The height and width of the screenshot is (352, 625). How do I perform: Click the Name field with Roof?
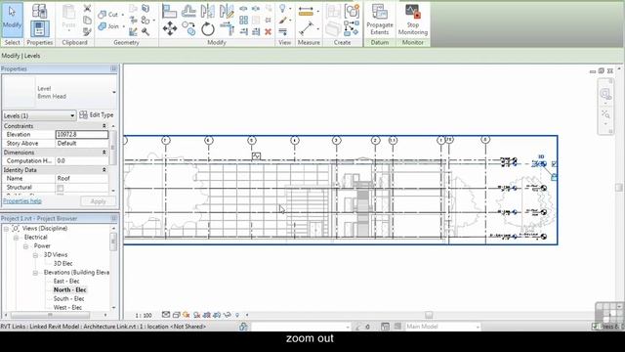pyautogui.click(x=82, y=178)
